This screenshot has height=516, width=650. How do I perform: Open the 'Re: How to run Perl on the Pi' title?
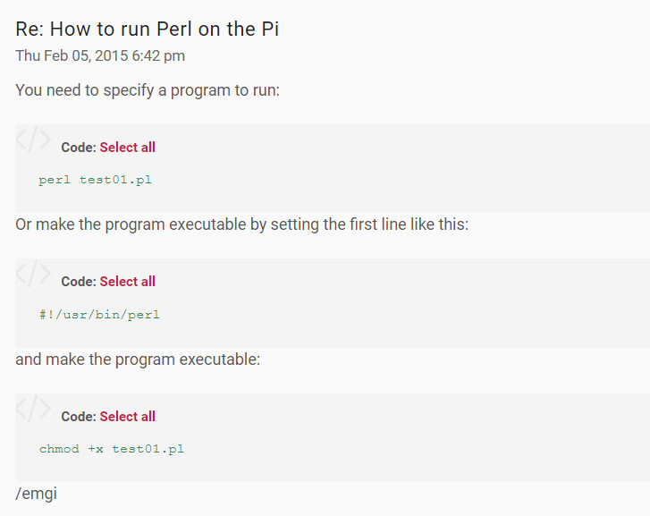point(148,29)
